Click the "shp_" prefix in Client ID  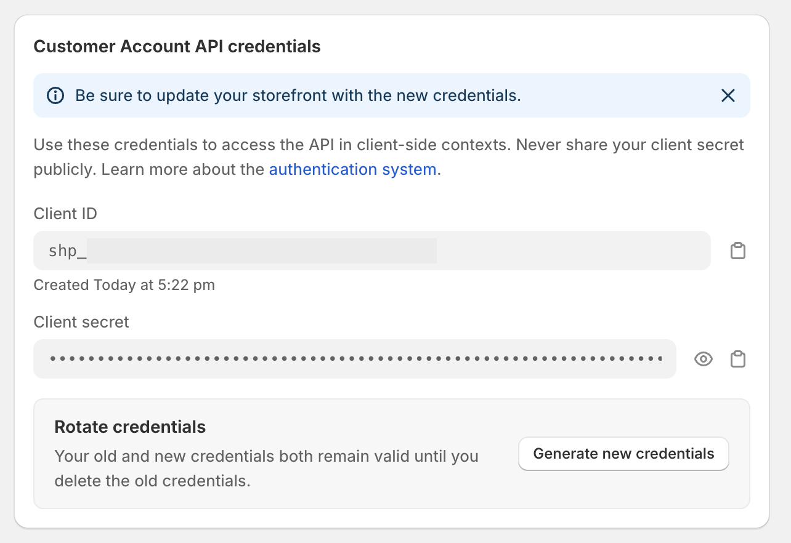(x=67, y=251)
